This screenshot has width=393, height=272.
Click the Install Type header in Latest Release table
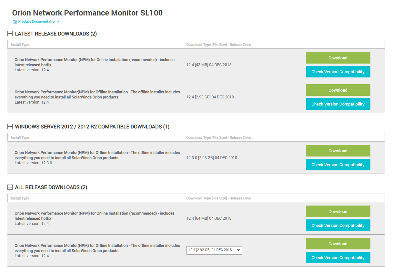(x=20, y=45)
